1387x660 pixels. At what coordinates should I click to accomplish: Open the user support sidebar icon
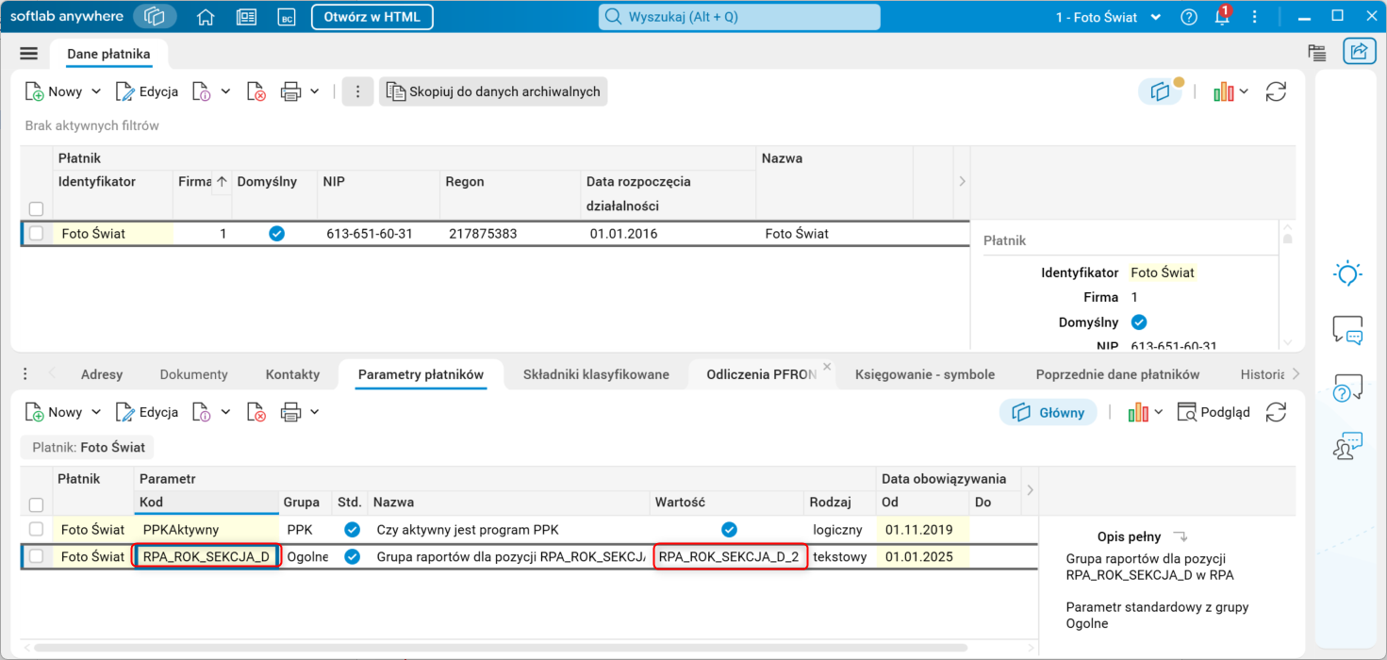(1347, 445)
